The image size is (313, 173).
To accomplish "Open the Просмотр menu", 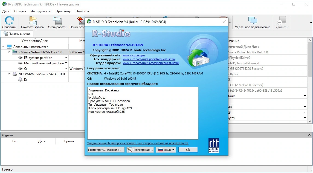I will click(63, 11).
